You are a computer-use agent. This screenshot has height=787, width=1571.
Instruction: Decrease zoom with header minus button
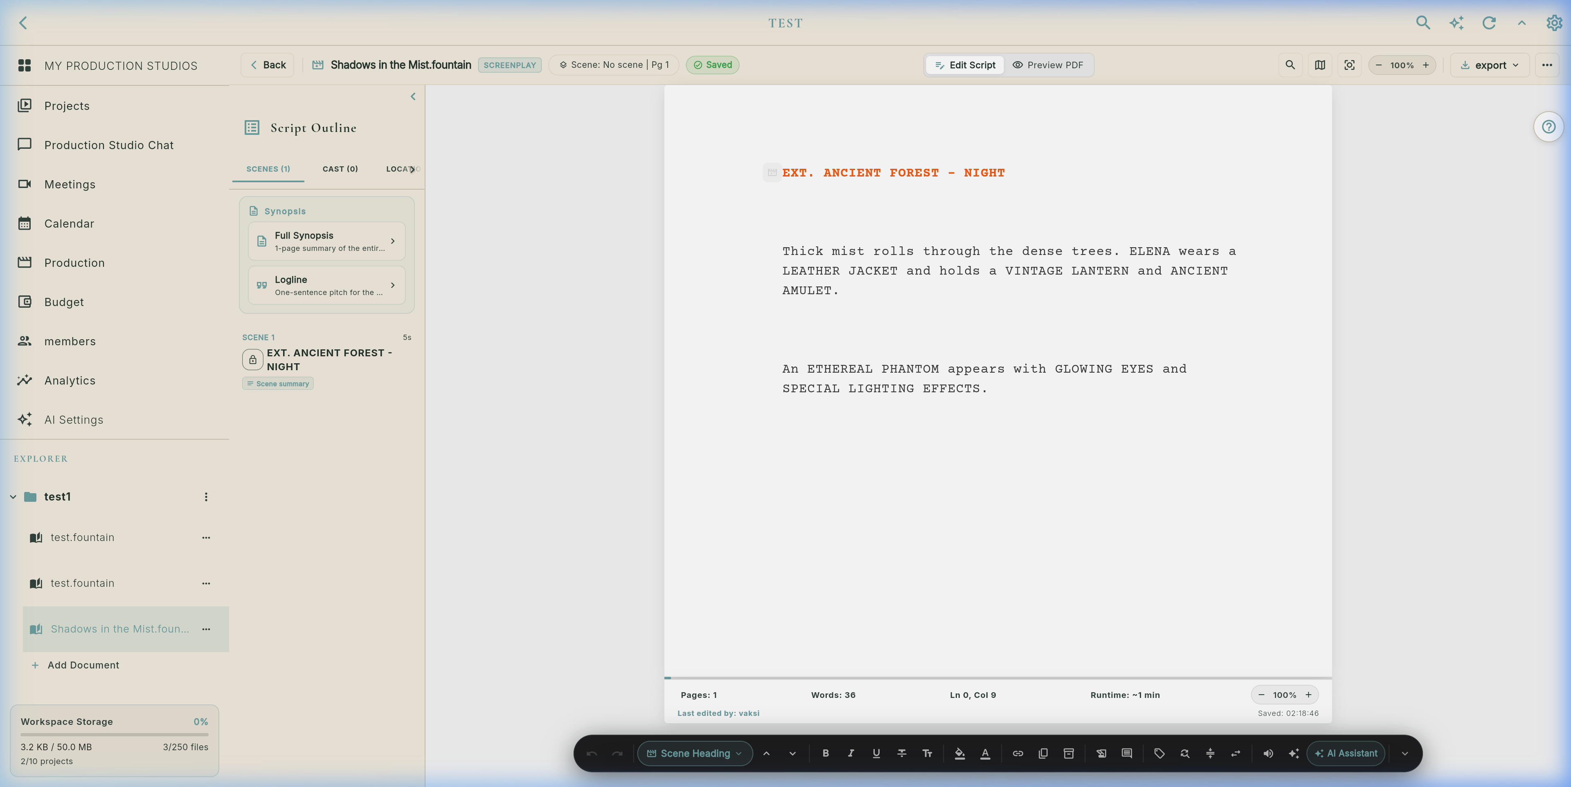tap(1379, 65)
